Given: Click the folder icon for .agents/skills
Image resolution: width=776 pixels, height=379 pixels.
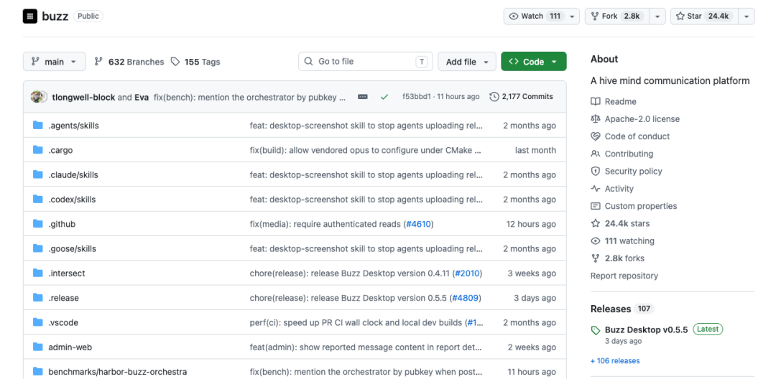Looking at the screenshot, I should 37,125.
